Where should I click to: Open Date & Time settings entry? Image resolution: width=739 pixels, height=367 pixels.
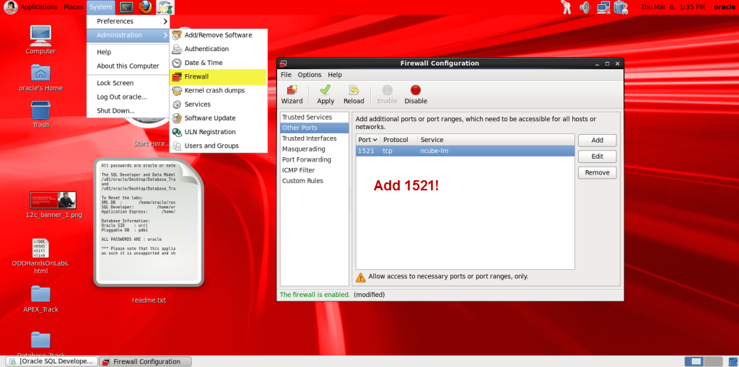[x=218, y=63]
